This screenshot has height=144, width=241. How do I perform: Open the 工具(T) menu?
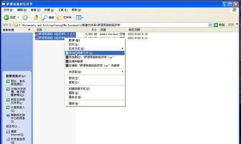click(63, 10)
